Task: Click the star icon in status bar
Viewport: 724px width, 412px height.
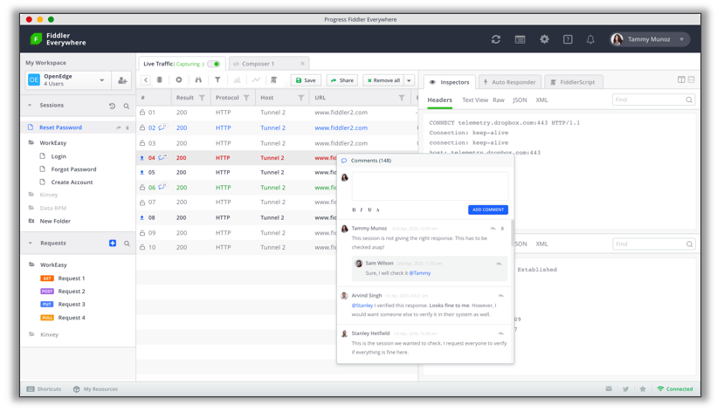Action: [643, 389]
